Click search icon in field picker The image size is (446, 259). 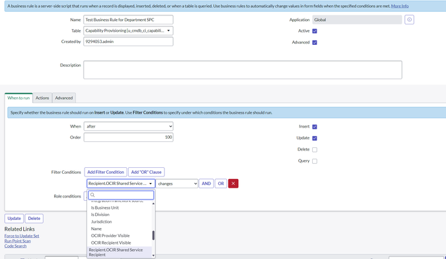[x=92, y=195]
